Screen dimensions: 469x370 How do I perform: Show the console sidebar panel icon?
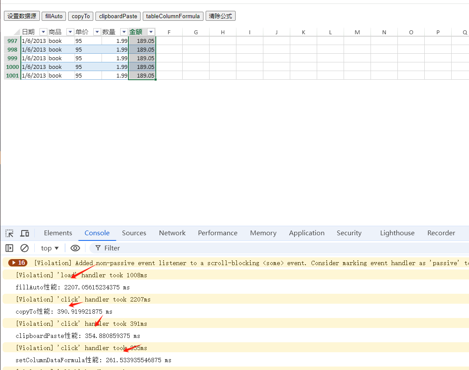[x=10, y=248]
